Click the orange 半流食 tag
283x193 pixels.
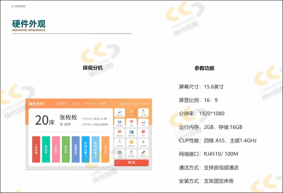105,149
